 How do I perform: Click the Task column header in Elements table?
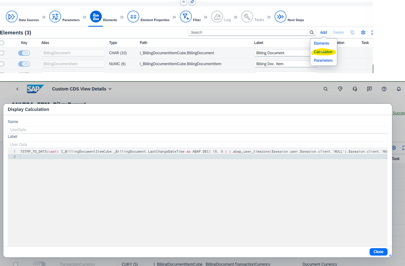pos(365,43)
